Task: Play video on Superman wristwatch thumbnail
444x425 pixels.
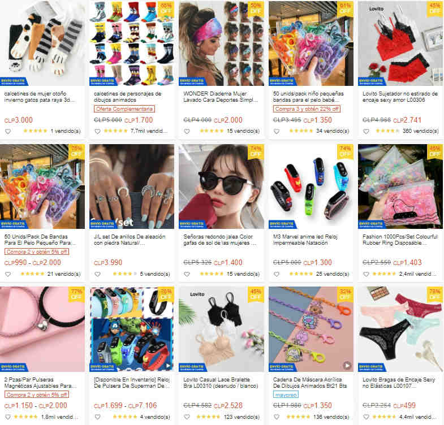Action: [168, 366]
